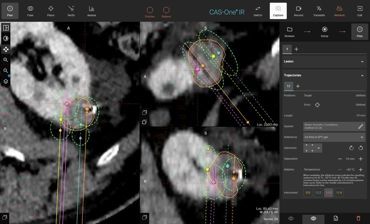Click the Separation value 14 mm
The image size is (370, 224).
(x=350, y=159)
